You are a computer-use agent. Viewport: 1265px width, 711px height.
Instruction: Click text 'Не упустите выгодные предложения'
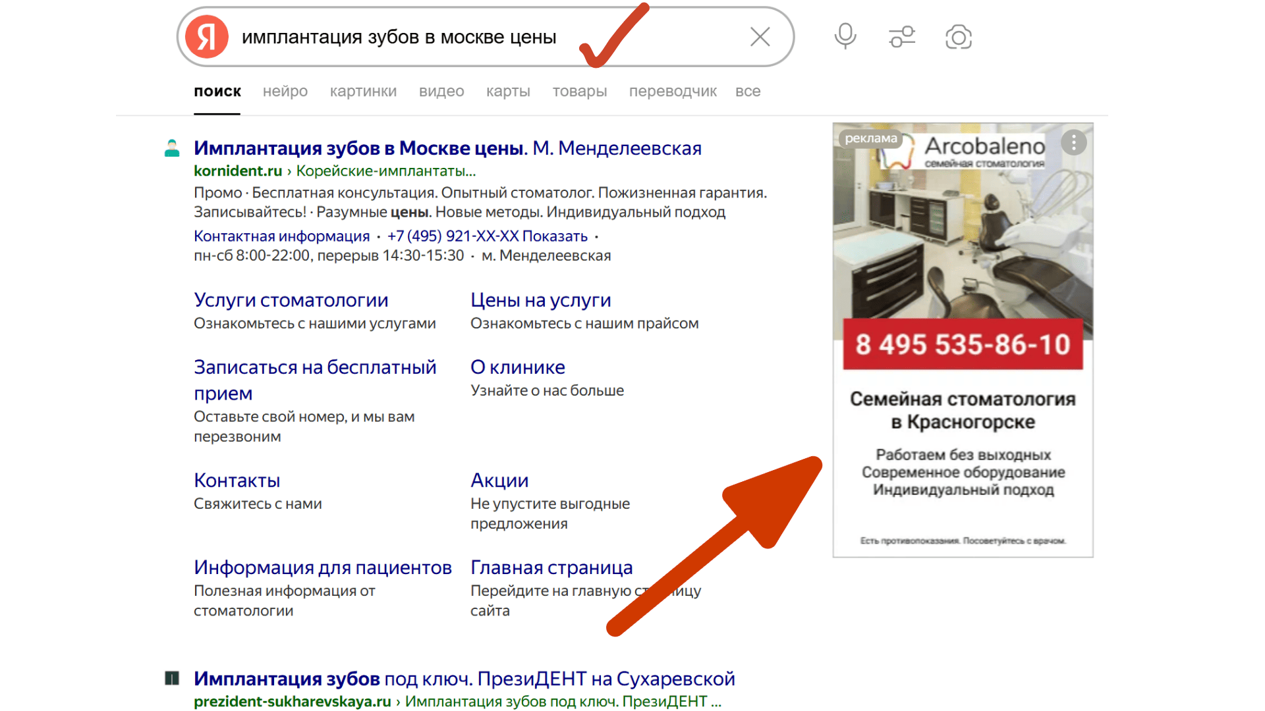[550, 513]
